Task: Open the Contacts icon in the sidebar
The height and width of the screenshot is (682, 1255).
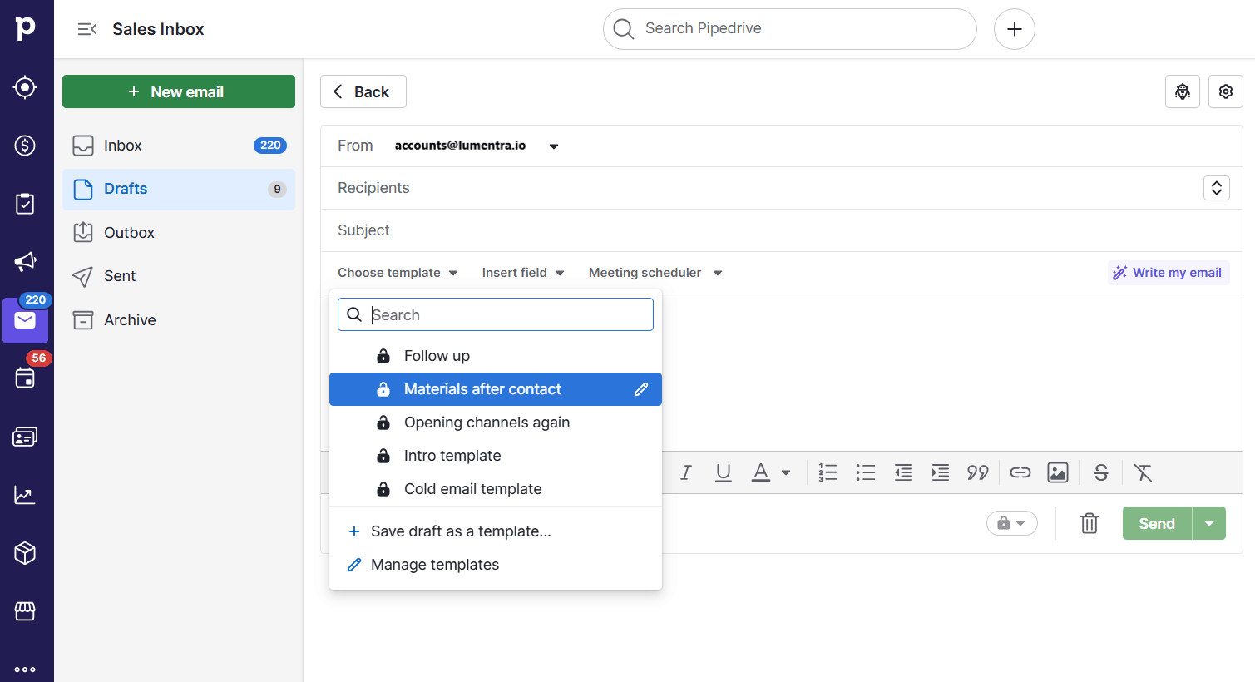Action: click(24, 436)
